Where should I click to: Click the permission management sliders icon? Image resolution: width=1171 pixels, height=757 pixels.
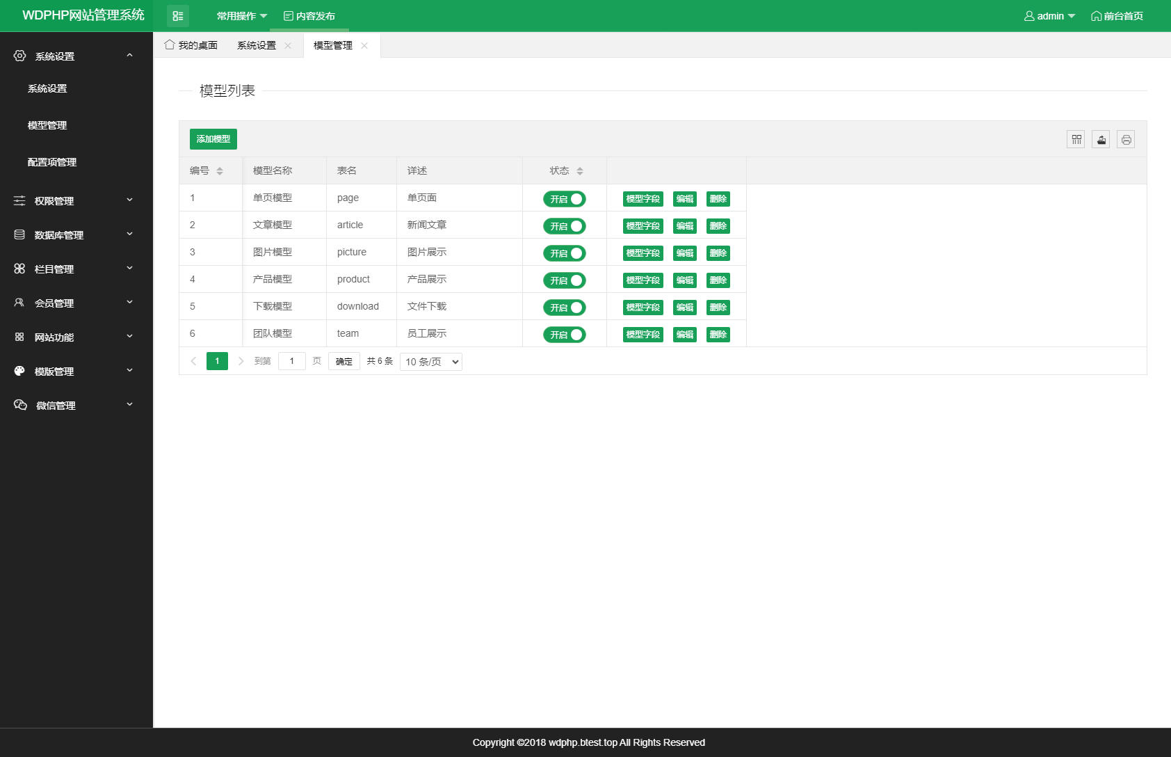pyautogui.click(x=19, y=200)
